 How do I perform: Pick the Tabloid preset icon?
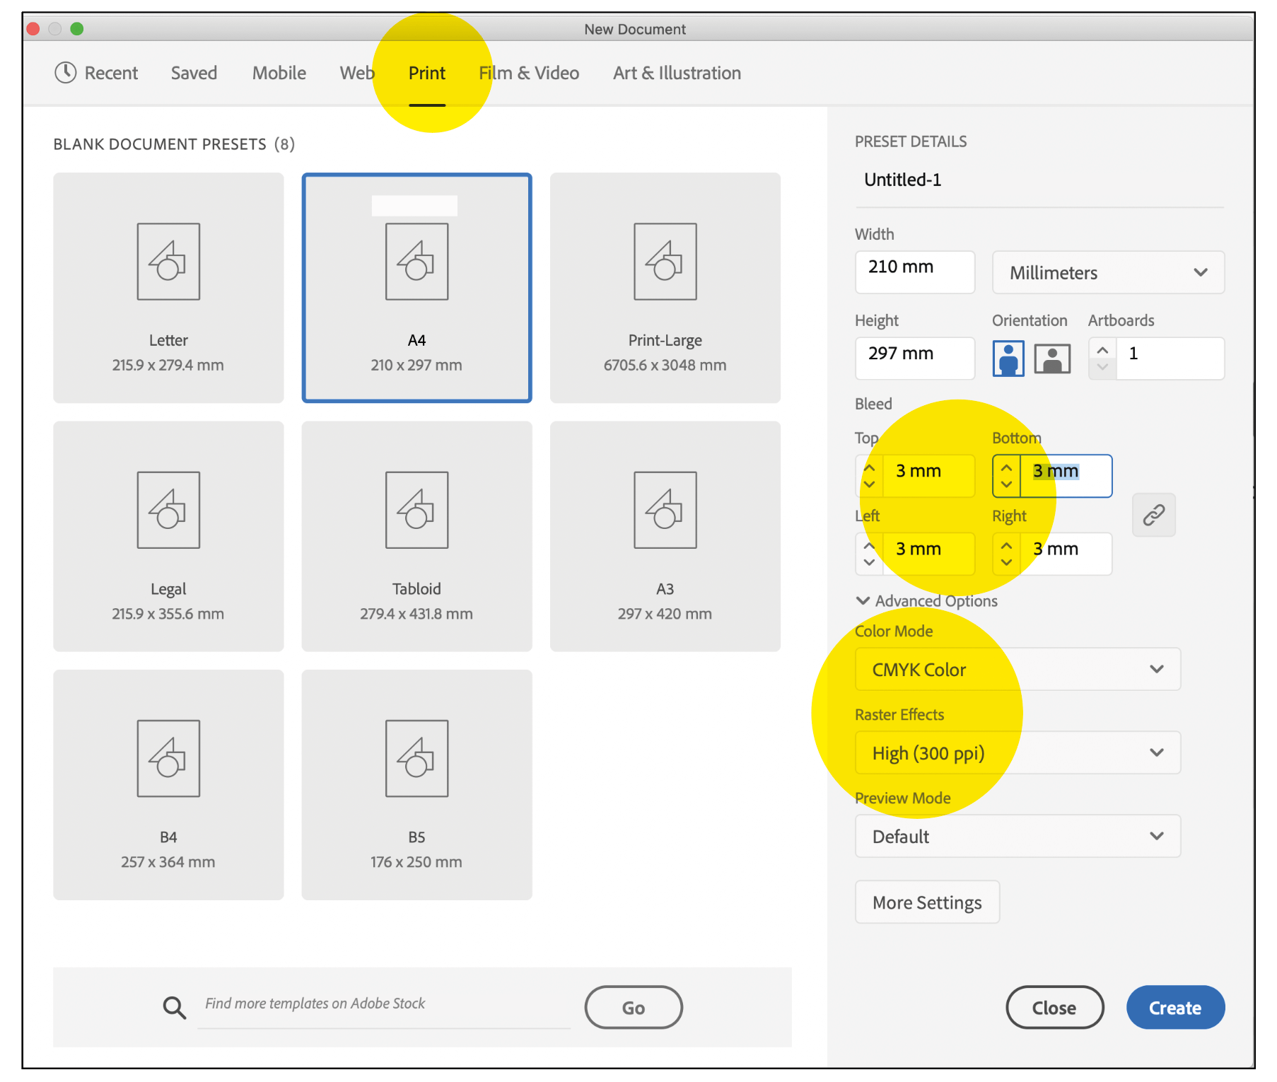click(416, 510)
